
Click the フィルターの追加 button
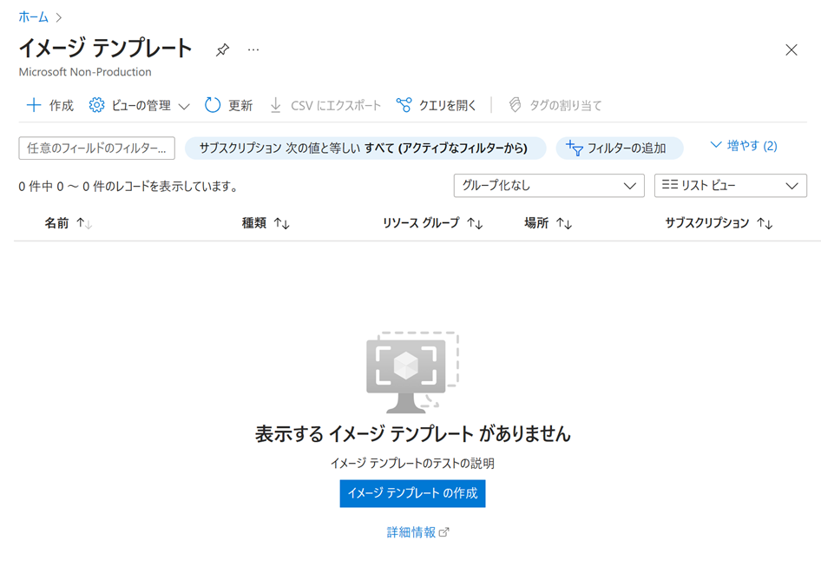point(619,148)
